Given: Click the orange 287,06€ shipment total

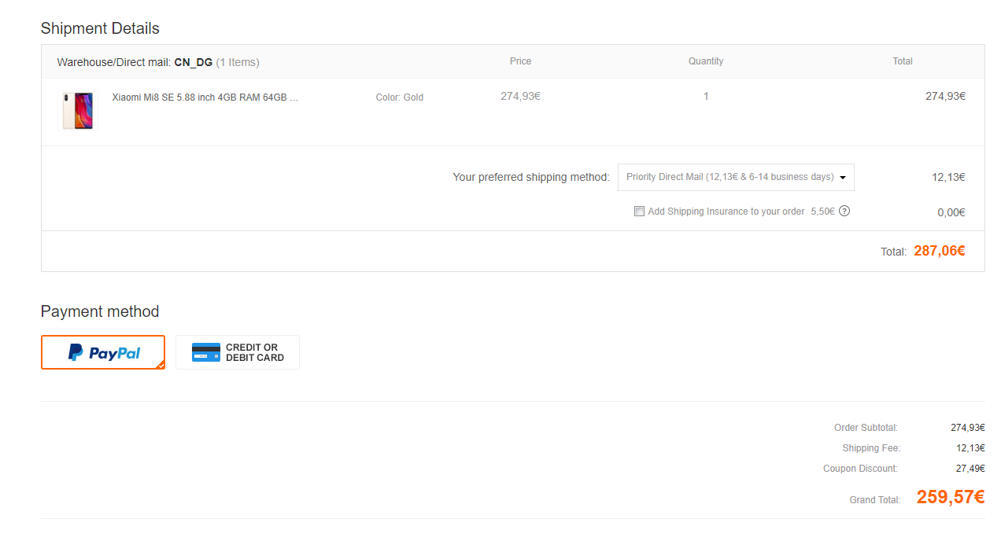Looking at the screenshot, I should (x=939, y=251).
